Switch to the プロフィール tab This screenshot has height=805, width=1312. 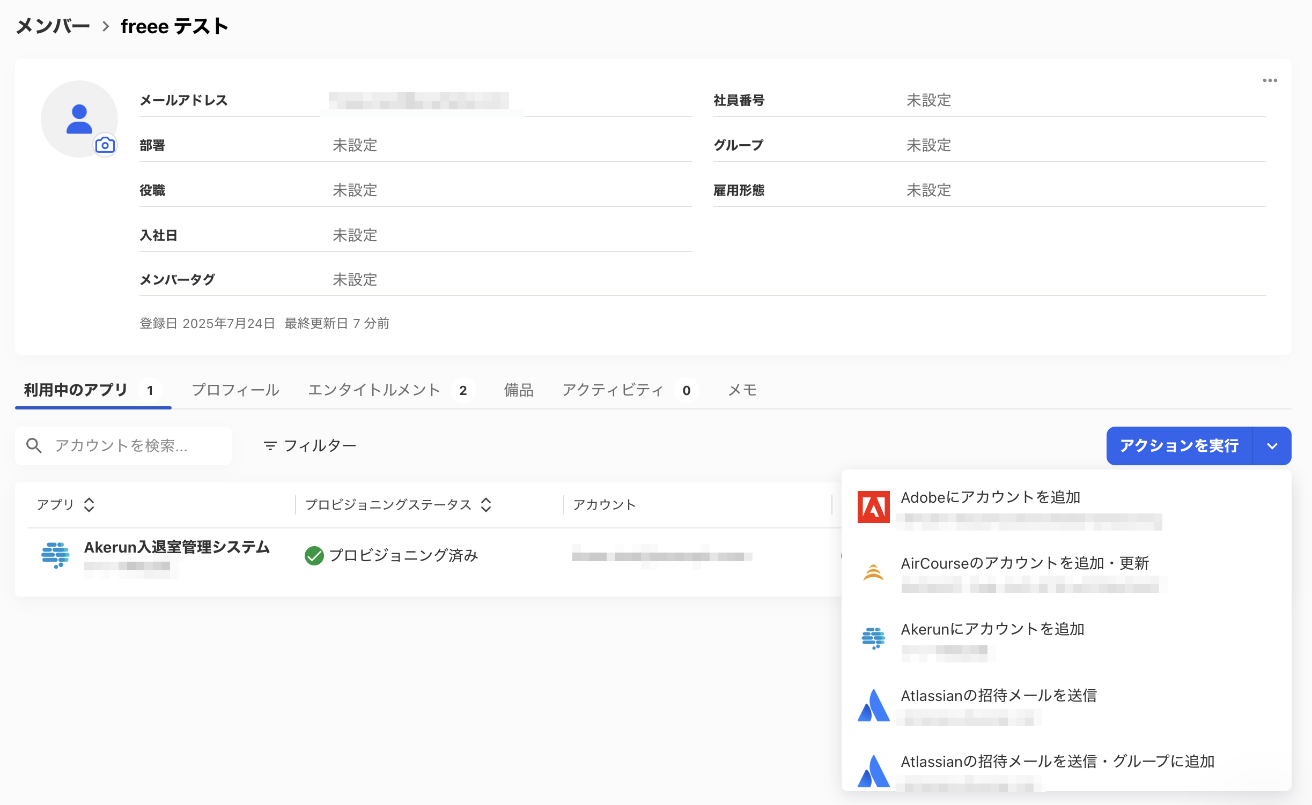point(235,390)
